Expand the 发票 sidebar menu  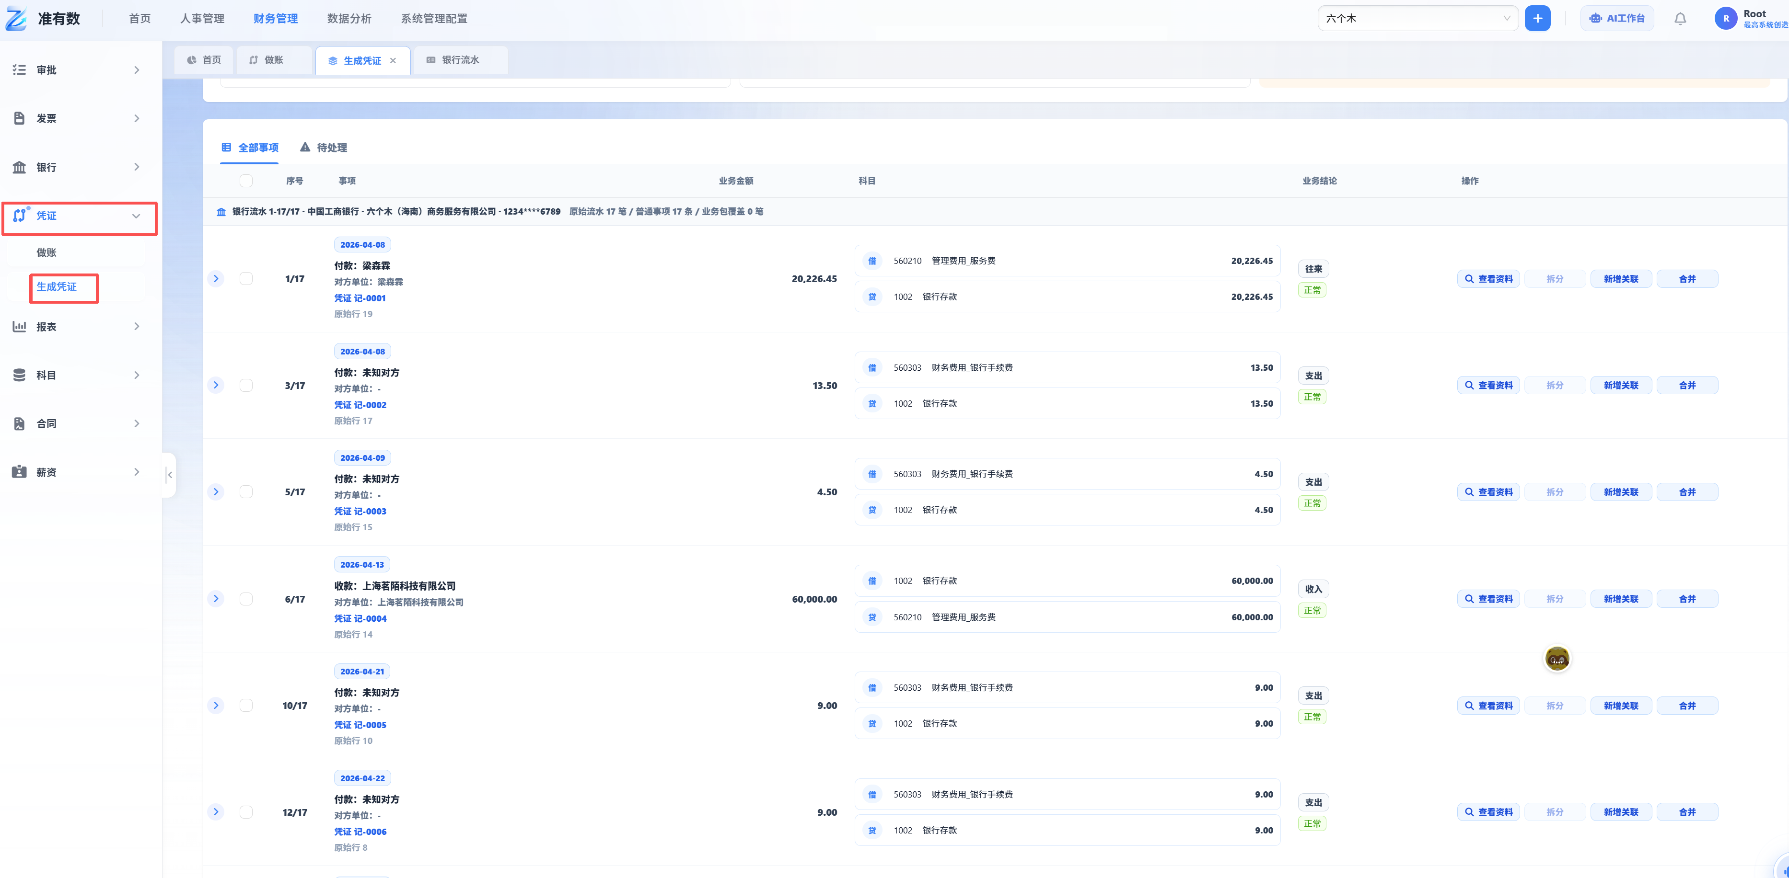pyautogui.click(x=77, y=119)
